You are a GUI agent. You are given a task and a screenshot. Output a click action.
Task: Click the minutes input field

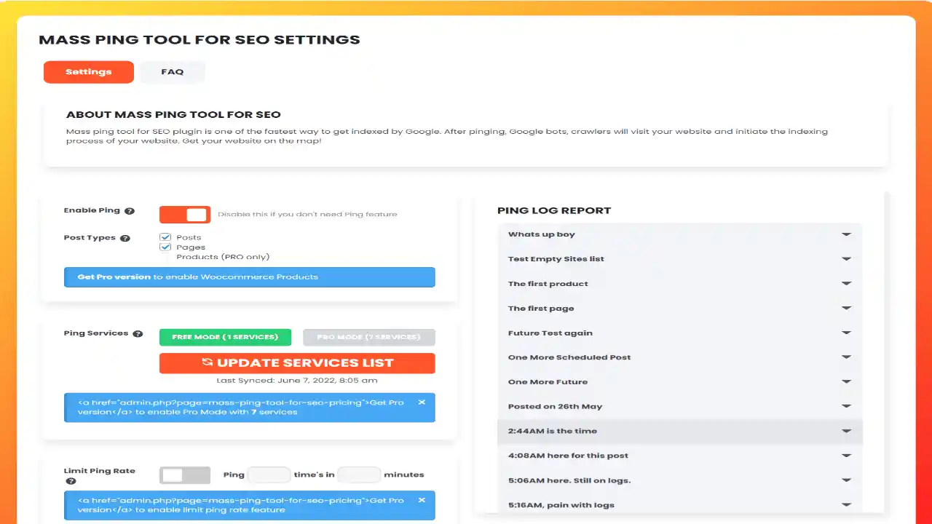coord(359,475)
